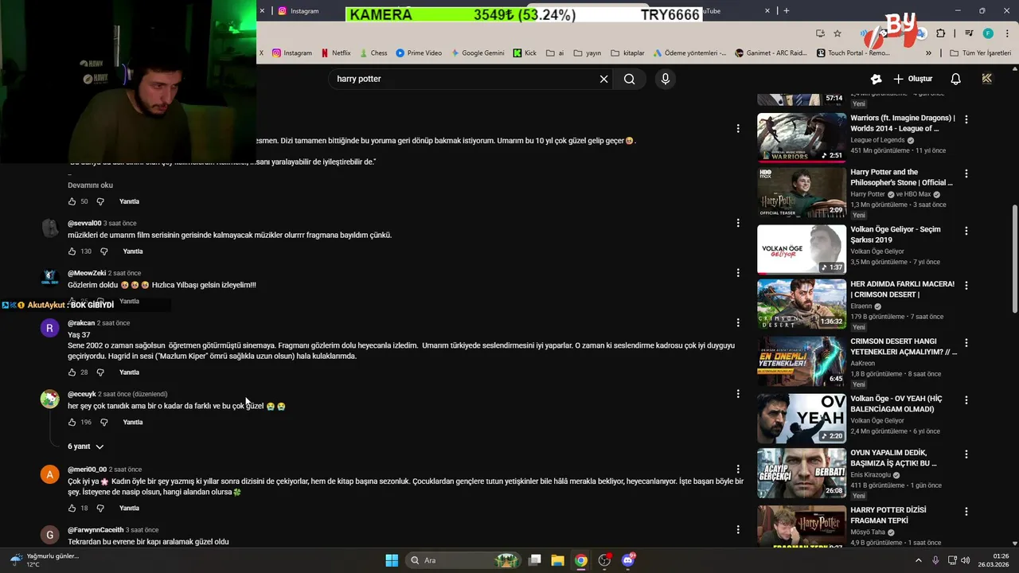
Task: Open options for @rakcan comment
Action: click(738, 323)
